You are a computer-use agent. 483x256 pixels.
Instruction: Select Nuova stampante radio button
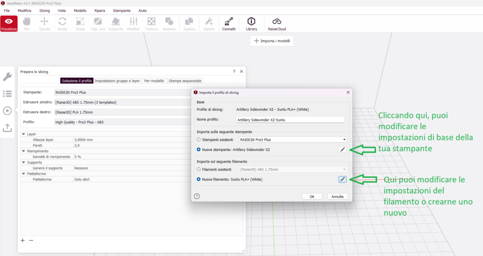(199, 149)
